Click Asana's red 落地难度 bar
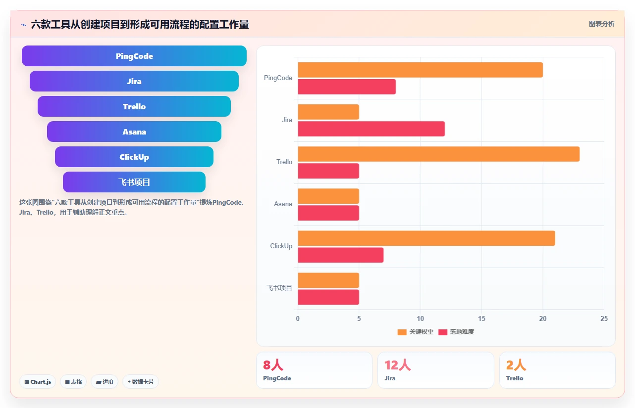 coord(328,213)
